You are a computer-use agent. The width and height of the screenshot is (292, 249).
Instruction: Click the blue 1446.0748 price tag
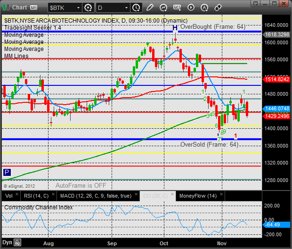[276, 108]
